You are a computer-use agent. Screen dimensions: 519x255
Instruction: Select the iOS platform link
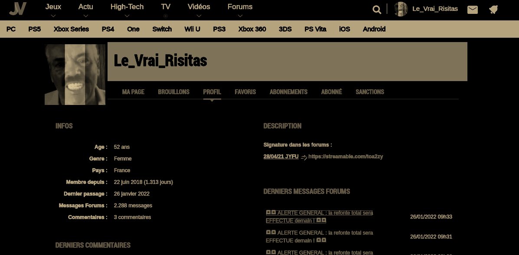[345, 29]
